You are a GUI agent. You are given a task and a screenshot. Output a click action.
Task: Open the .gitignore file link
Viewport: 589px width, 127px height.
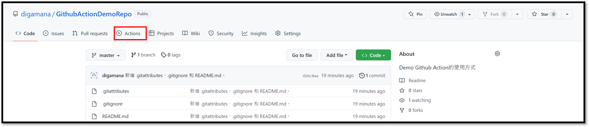coord(112,104)
